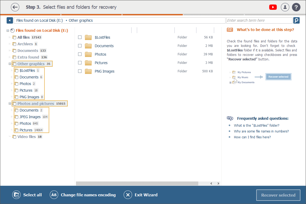
Task: Open the YouTube video guide
Action: [273, 7]
